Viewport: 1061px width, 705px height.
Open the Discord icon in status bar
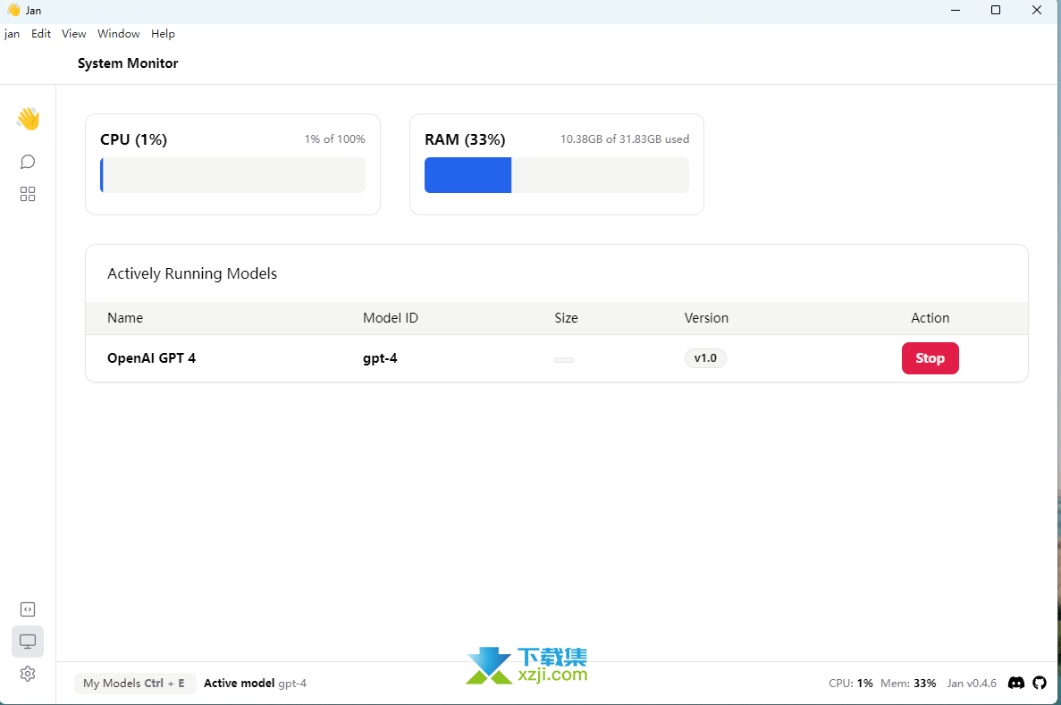point(1016,683)
